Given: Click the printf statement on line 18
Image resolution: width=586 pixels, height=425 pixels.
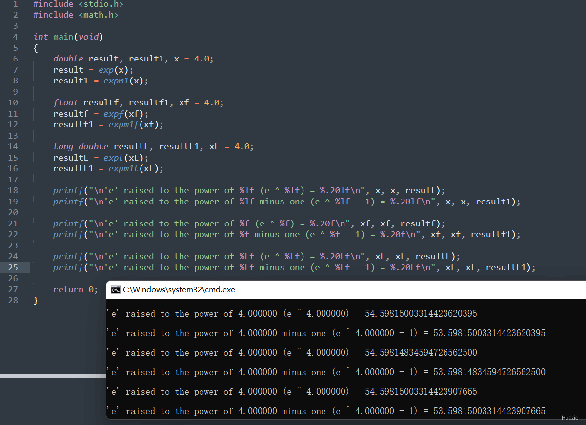Looking at the screenshot, I should pyautogui.click(x=249, y=190).
